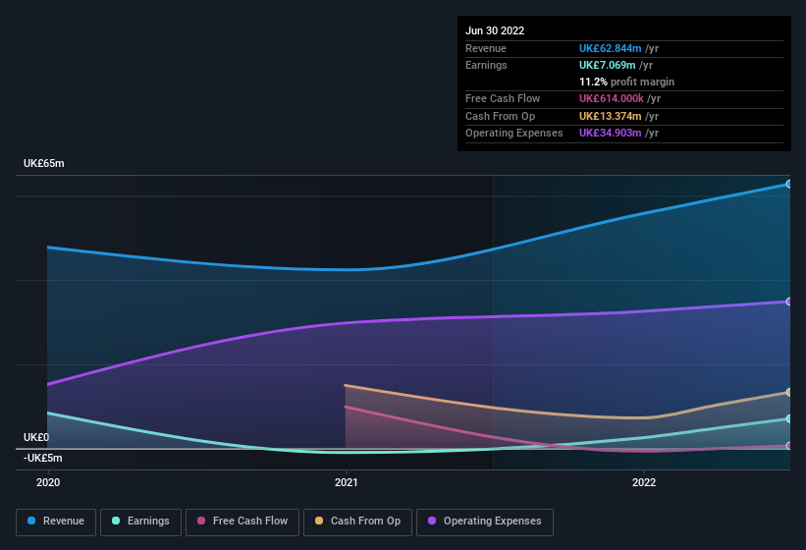Click the Earnings row label in tooltip

point(486,65)
